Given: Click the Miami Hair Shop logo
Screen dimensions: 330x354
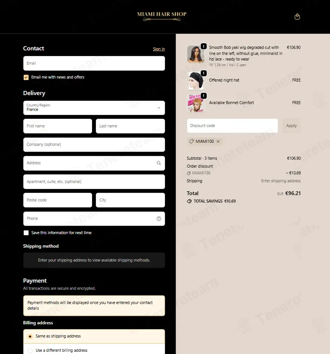Looking at the screenshot, I should [162, 16].
